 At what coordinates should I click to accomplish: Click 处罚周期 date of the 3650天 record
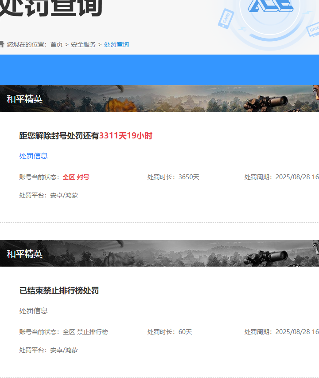click(282, 177)
